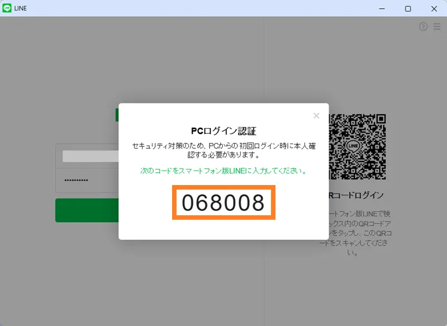
Task: Open the hamburger menu icon
Action: [x=437, y=26]
